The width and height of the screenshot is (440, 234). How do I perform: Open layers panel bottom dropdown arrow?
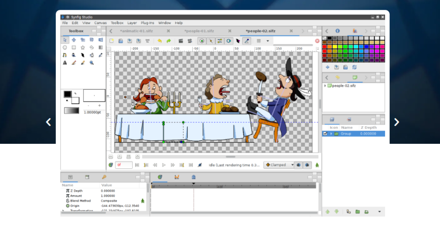[379, 212]
